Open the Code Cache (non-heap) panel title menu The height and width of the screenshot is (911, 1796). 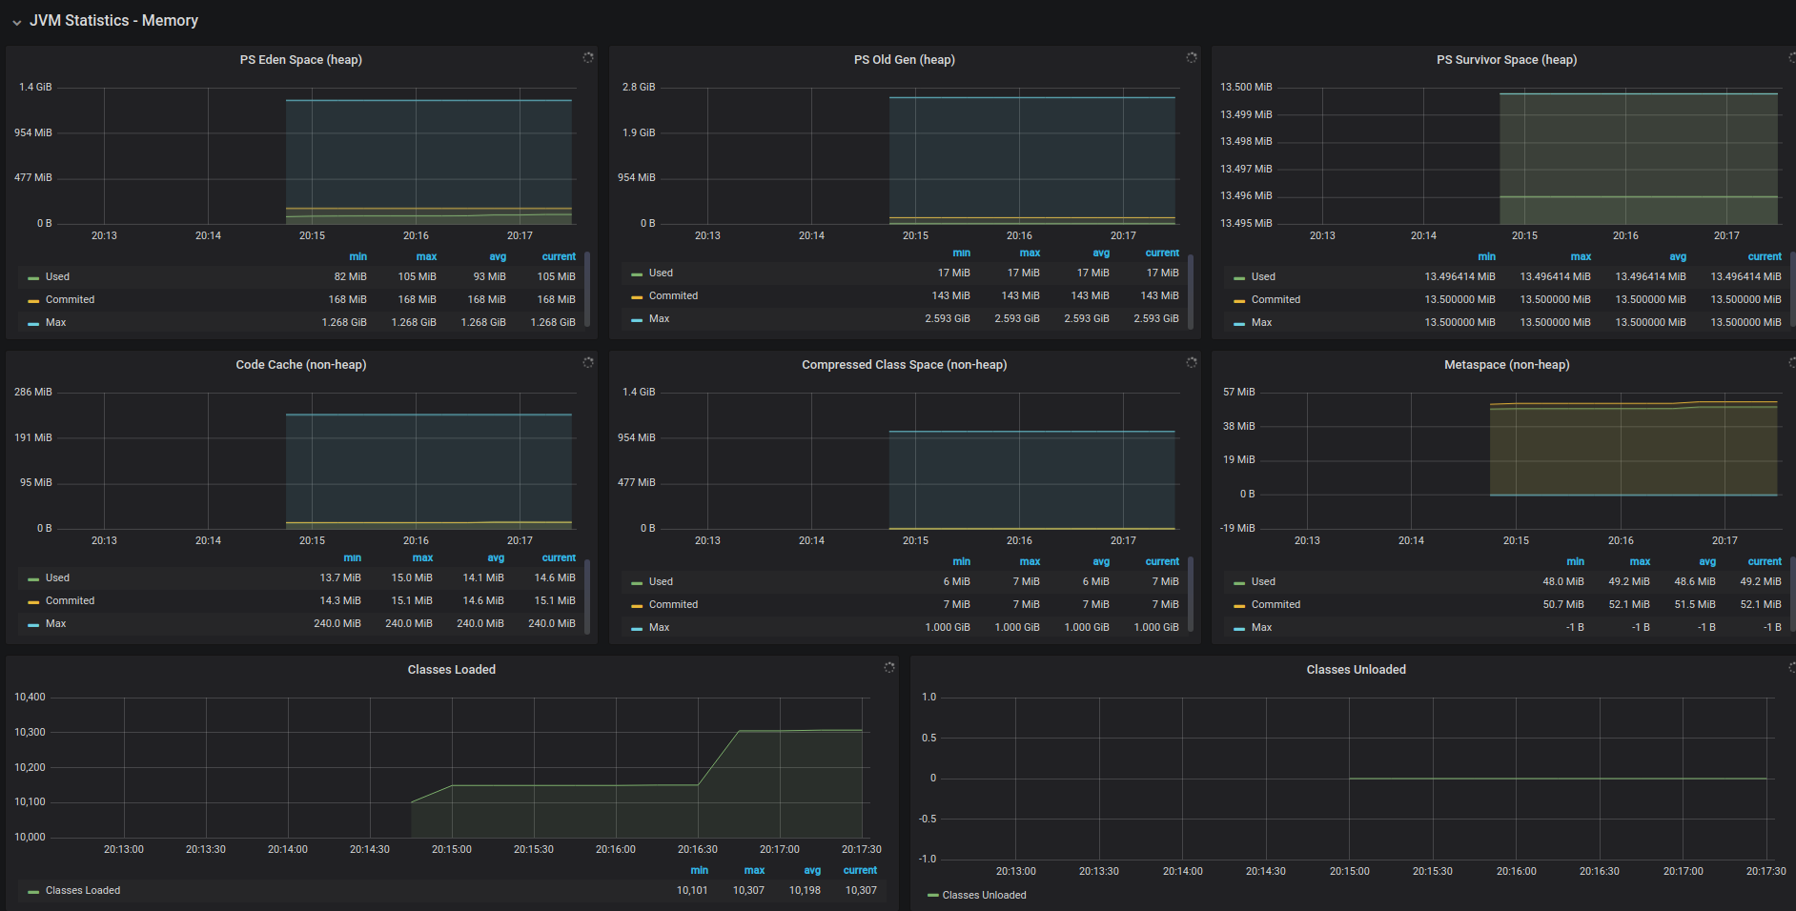[301, 365]
